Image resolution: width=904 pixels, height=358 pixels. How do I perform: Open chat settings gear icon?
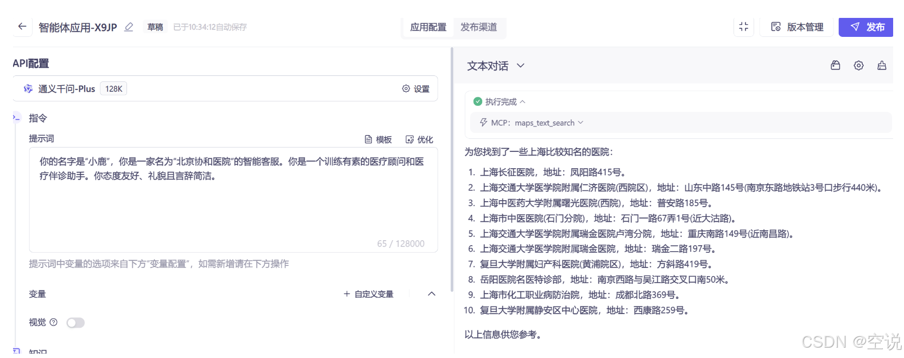(858, 66)
